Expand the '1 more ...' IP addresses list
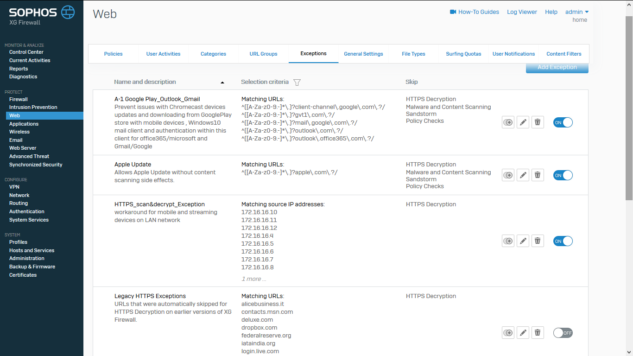This screenshot has height=356, width=633. point(253,279)
